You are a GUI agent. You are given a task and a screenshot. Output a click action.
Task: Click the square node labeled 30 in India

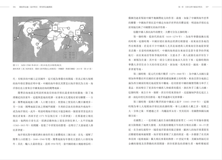(71, 34)
